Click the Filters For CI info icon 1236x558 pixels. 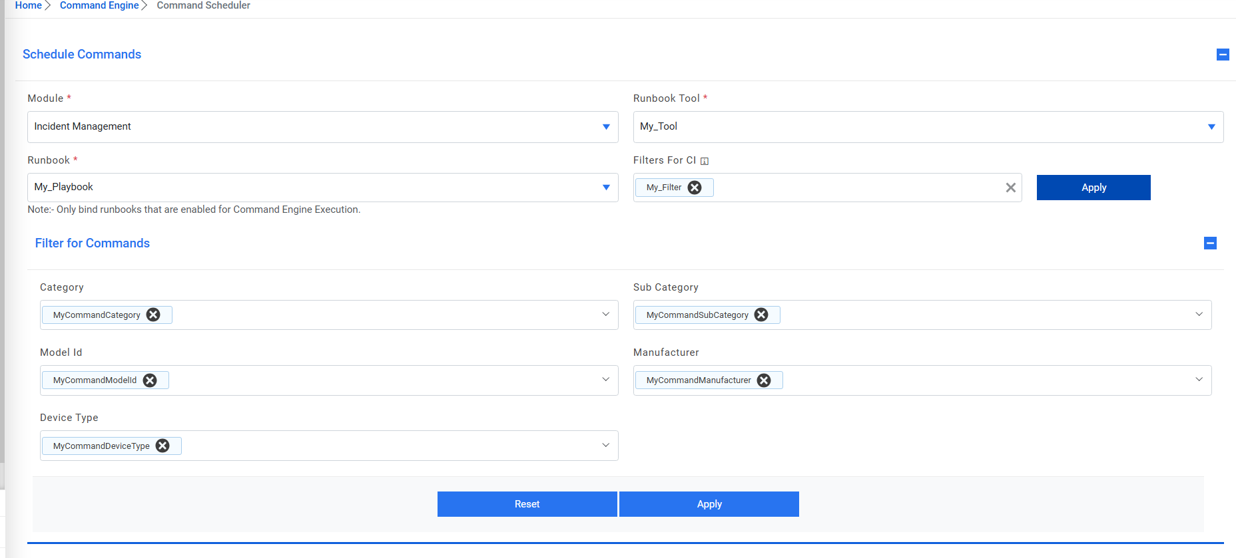coord(705,161)
